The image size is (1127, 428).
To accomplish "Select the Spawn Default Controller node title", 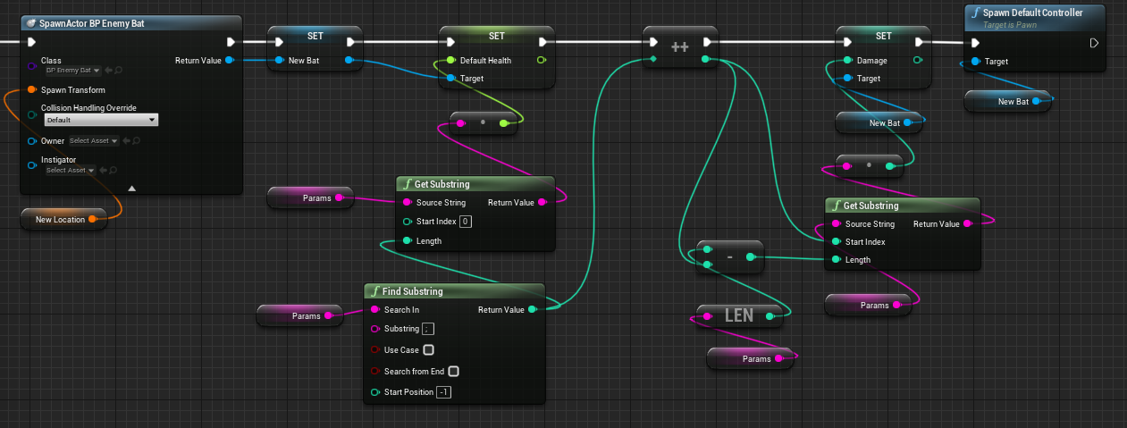I will (x=1032, y=13).
